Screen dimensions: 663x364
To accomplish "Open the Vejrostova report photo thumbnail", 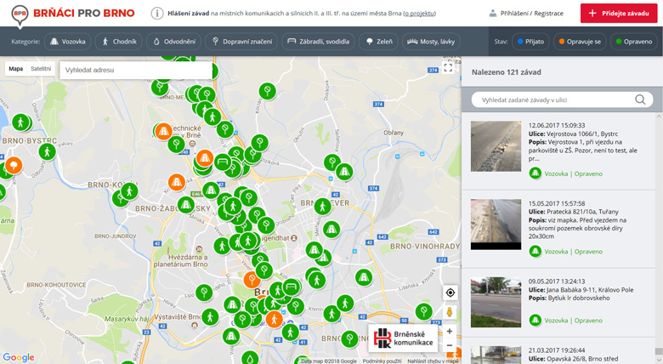I will [x=496, y=146].
